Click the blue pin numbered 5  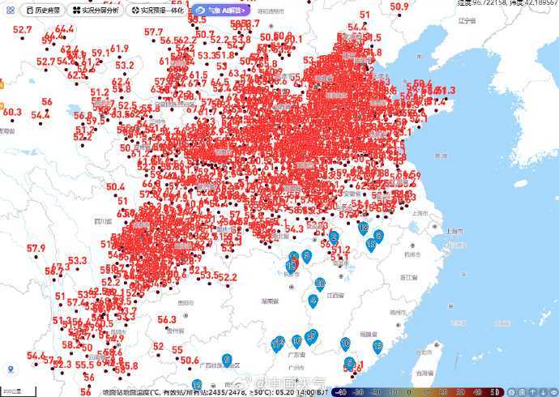pyautogui.click(x=306, y=256)
